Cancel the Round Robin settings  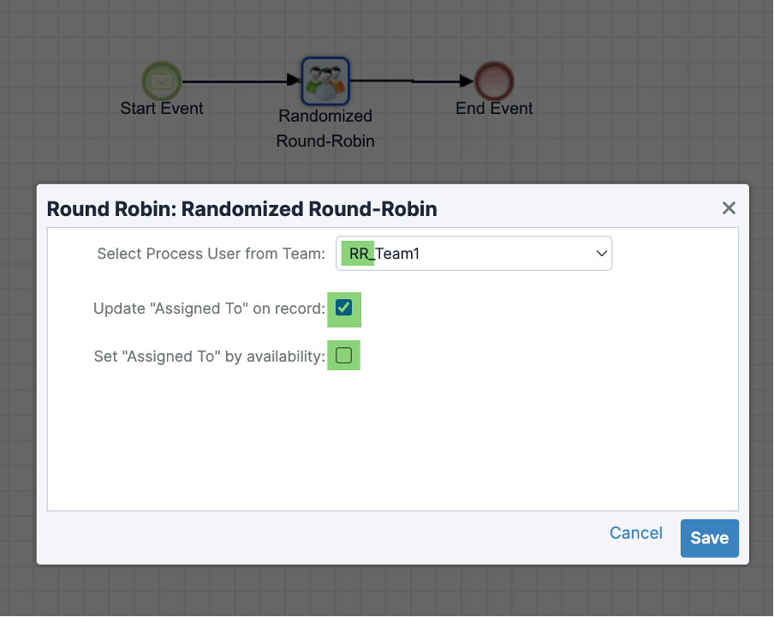tap(636, 533)
